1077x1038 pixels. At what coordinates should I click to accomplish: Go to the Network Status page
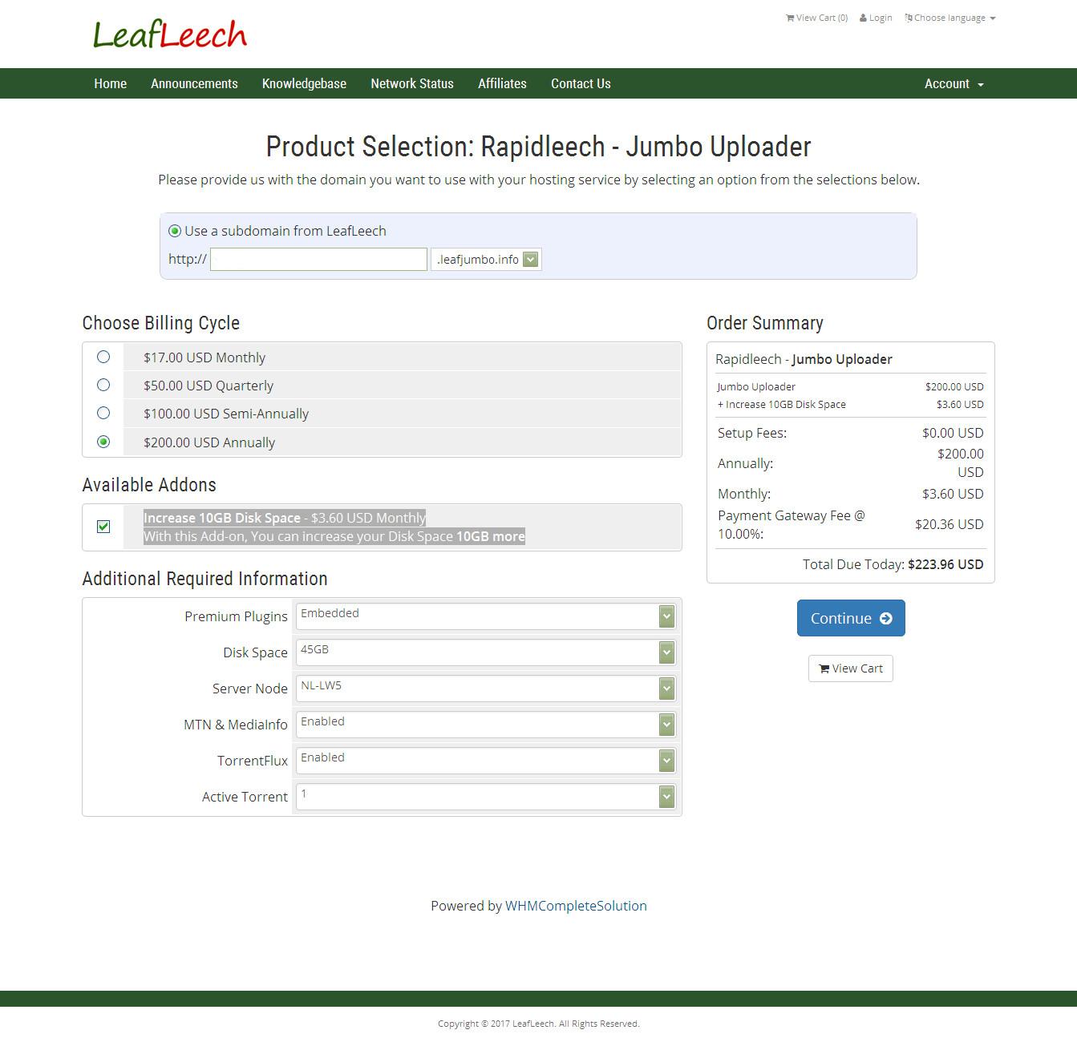[411, 83]
